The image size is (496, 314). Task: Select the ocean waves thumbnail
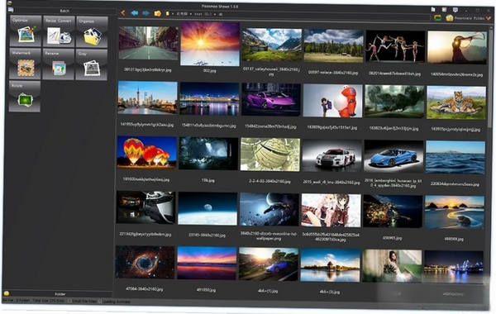coord(455,158)
